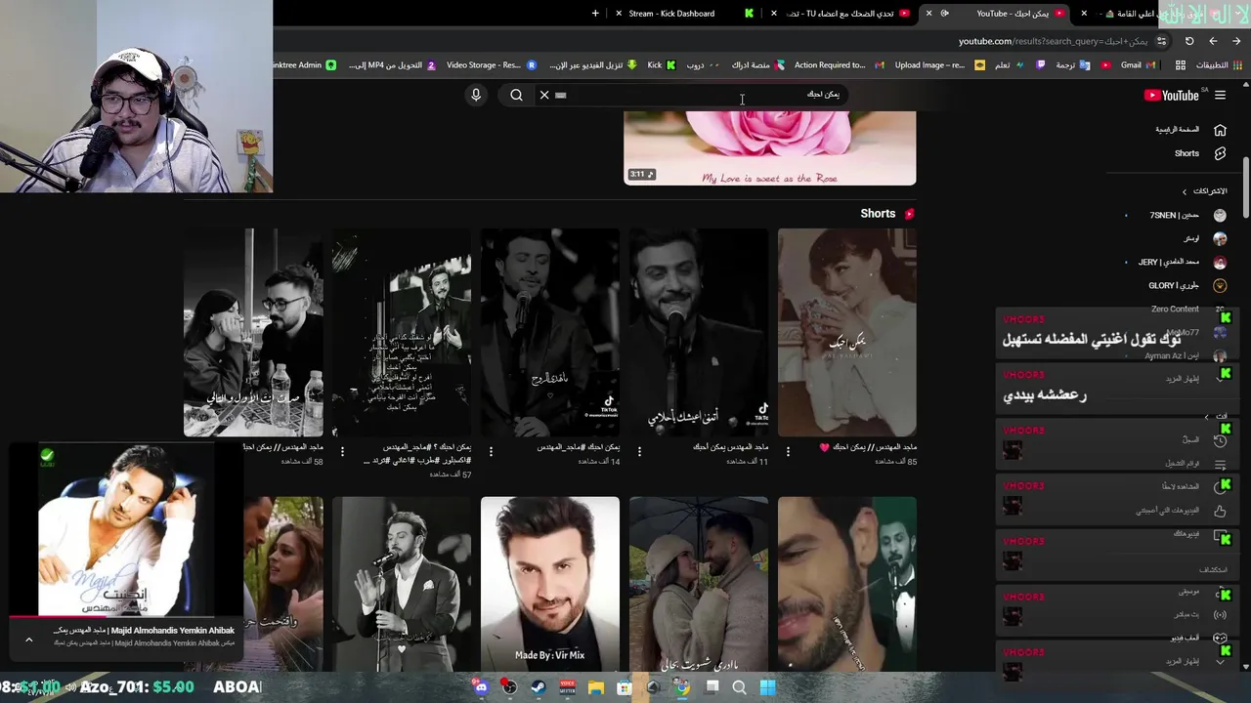This screenshot has height=703, width=1251.
Task: Close the Stream - Kick Dashboard tab
Action: point(619,14)
